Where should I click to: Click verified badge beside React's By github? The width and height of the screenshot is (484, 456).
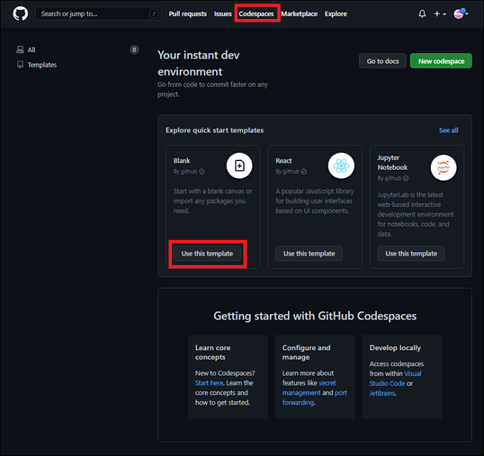[304, 171]
